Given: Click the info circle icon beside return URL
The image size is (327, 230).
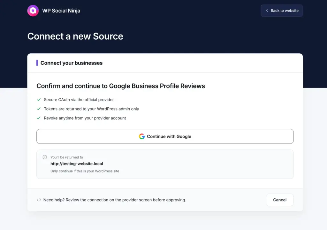Looking at the screenshot, I should 45,157.
